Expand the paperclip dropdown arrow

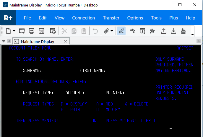[x=112, y=31]
